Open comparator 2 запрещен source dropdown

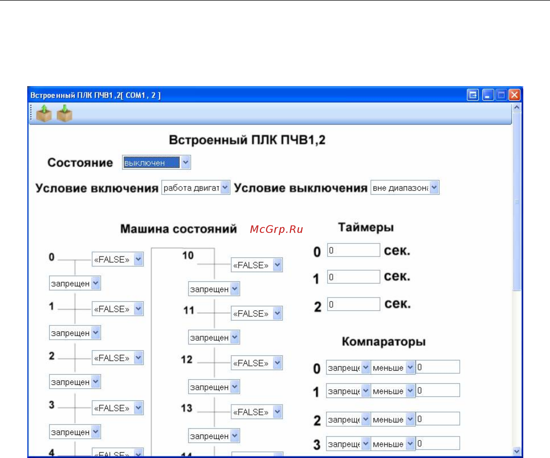(x=348, y=419)
